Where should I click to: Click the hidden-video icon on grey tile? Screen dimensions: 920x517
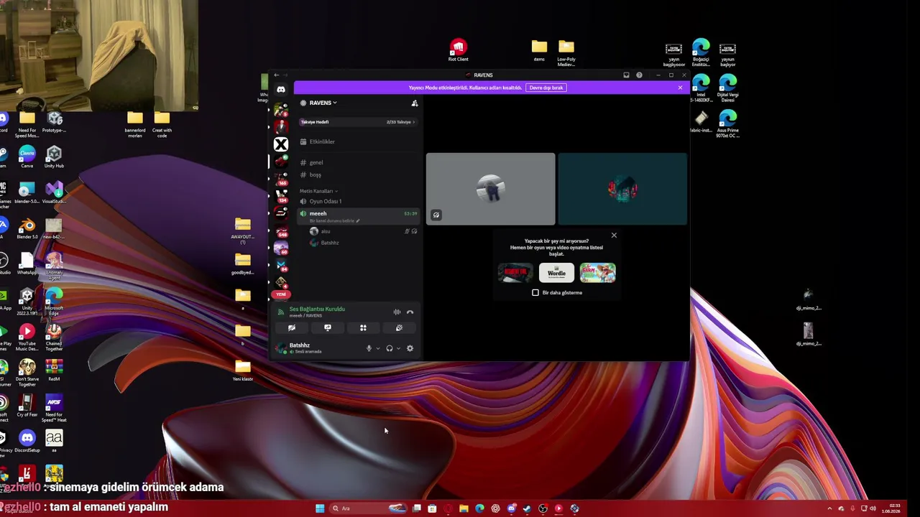[436, 215]
